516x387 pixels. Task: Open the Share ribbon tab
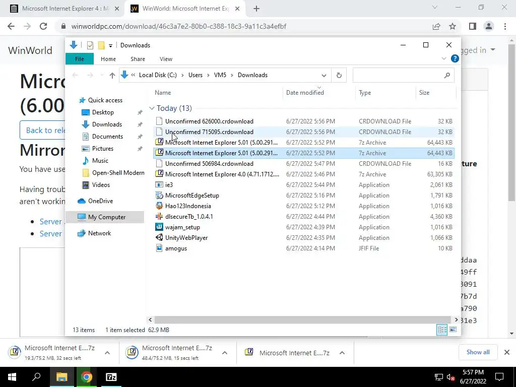coord(138,59)
